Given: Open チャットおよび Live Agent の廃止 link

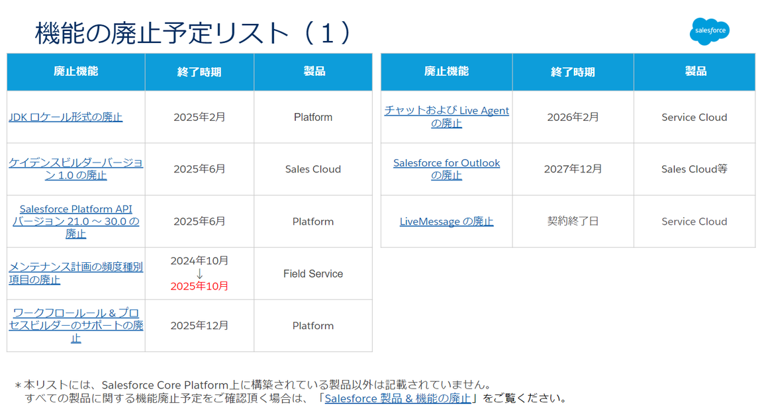Looking at the screenshot, I should tap(446, 117).
